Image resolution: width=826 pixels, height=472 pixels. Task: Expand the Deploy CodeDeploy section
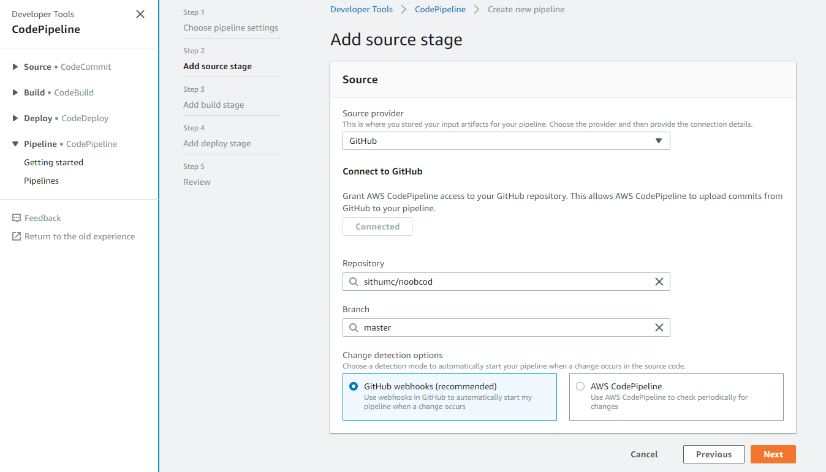pos(15,118)
